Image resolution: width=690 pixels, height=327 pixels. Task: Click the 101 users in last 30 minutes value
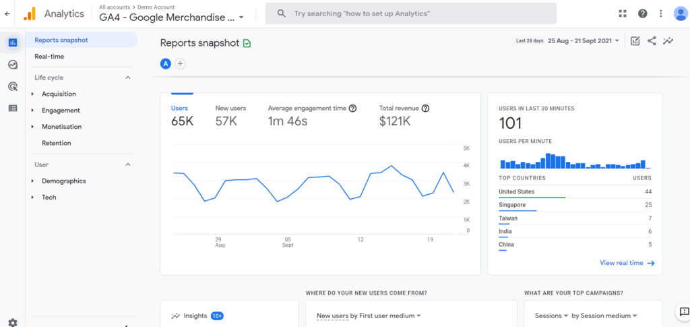pyautogui.click(x=511, y=123)
